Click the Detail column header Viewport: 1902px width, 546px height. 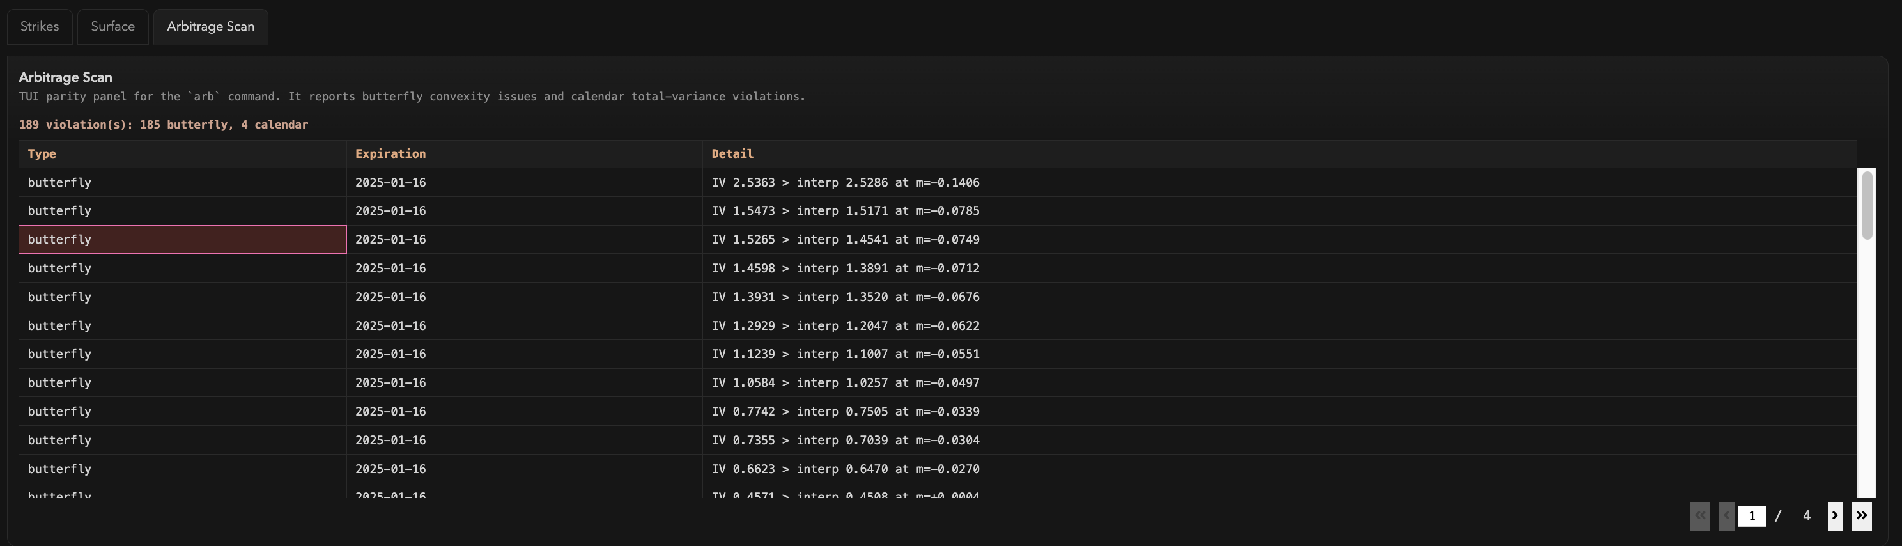pos(732,153)
